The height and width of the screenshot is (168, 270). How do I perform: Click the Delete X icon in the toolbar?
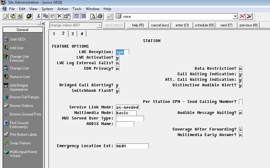[x=60, y=16]
